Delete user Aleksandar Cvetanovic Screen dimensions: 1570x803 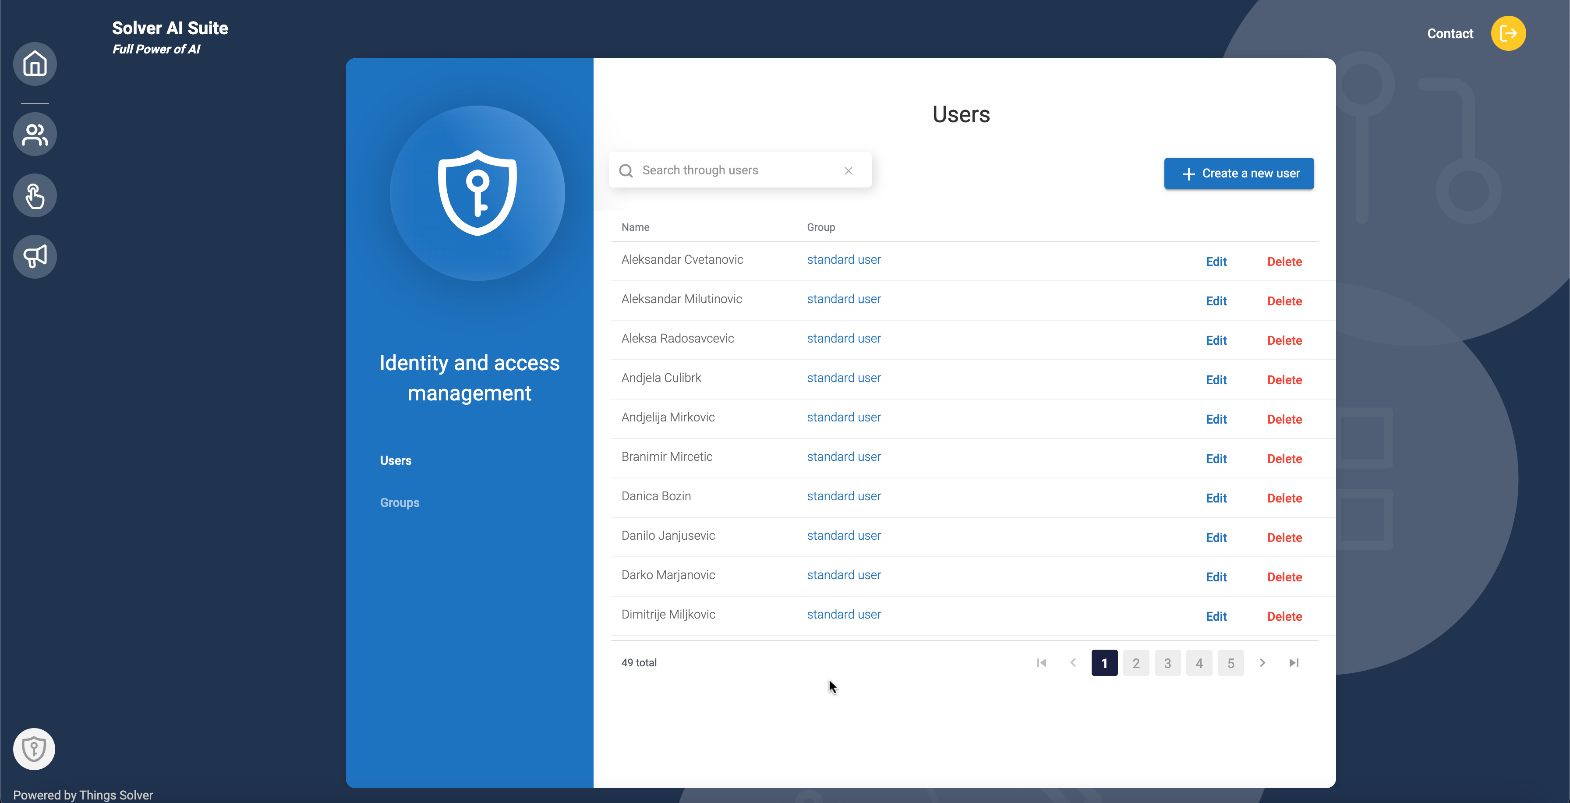(1285, 262)
